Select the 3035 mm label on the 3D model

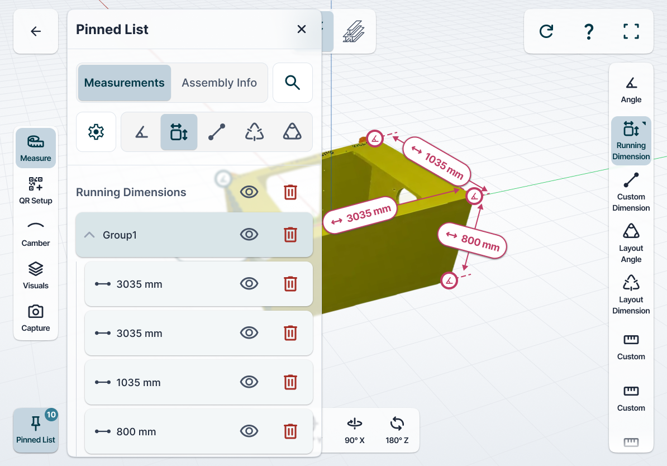360,215
